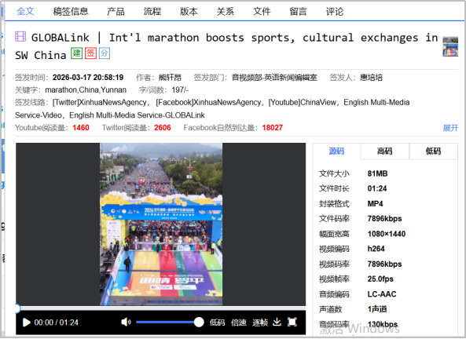The height and width of the screenshot is (339, 466).
Task: Open the article thumbnail beside the title
Action: 450,46
